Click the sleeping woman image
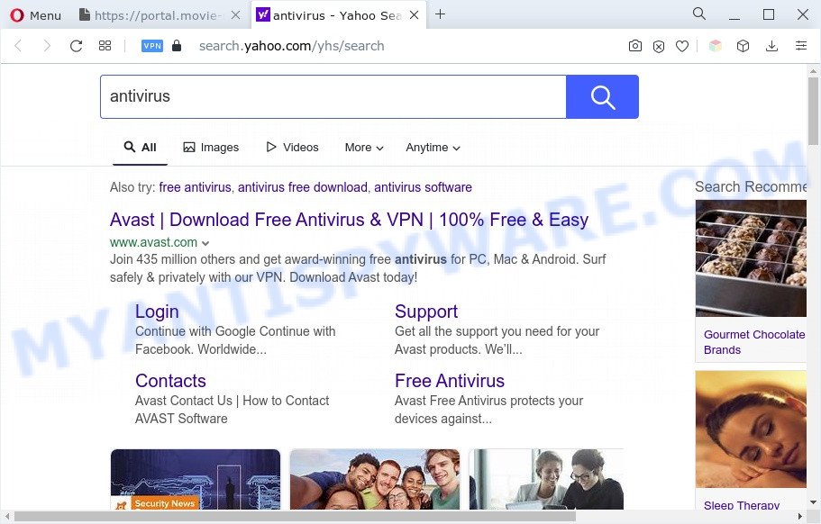 pyautogui.click(x=751, y=429)
